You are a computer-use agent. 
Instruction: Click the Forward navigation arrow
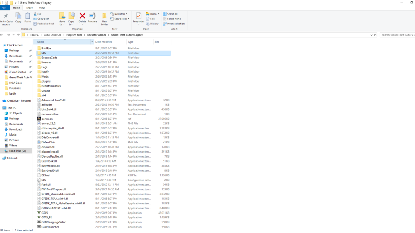(x=8, y=35)
